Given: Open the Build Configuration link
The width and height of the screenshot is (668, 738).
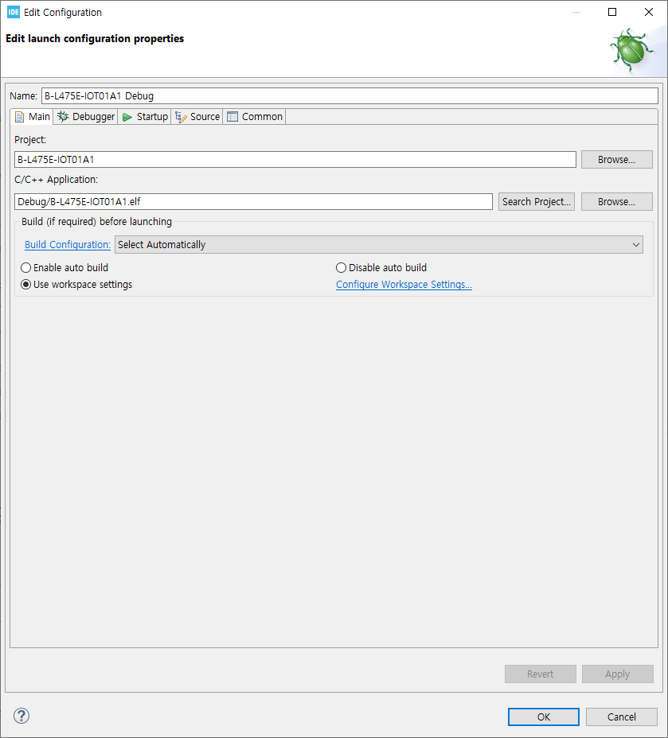Looking at the screenshot, I should [x=68, y=245].
